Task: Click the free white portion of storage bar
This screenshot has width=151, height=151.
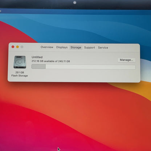Action: click(90, 67)
